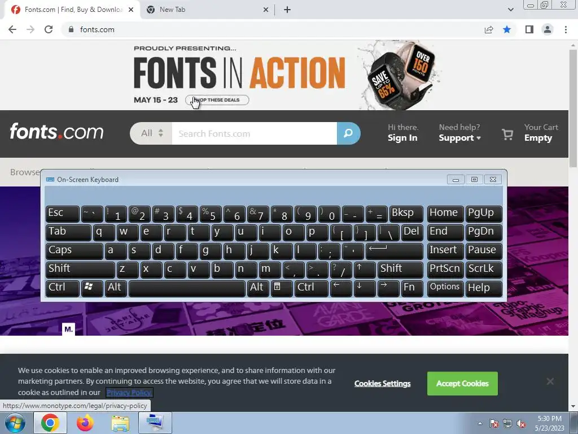578x434 pixels.
Task: Switch to the Fonts.com browser tab
Action: 72,10
